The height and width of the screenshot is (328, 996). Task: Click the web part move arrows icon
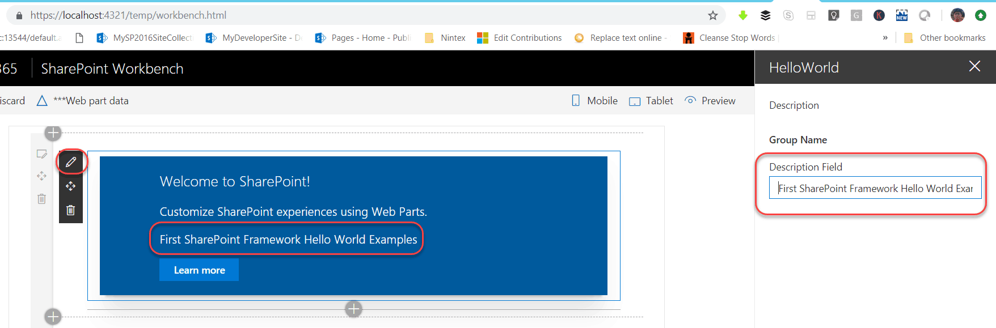tap(71, 186)
